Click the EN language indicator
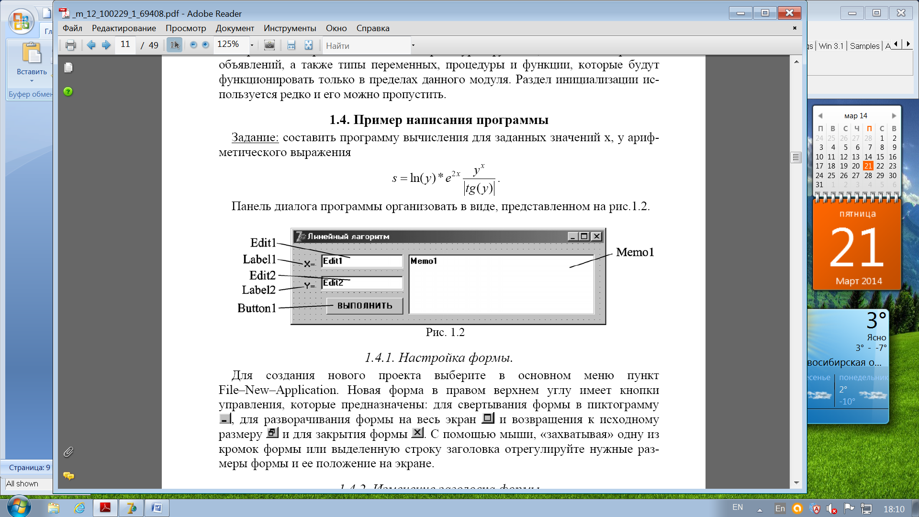 pos(738,507)
